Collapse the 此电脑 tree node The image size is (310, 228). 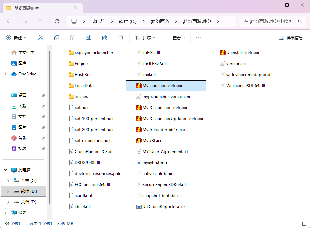[6, 170]
